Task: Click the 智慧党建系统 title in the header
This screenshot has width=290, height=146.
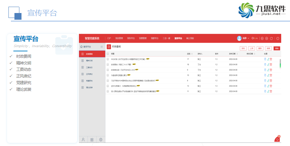Action: 92,38
